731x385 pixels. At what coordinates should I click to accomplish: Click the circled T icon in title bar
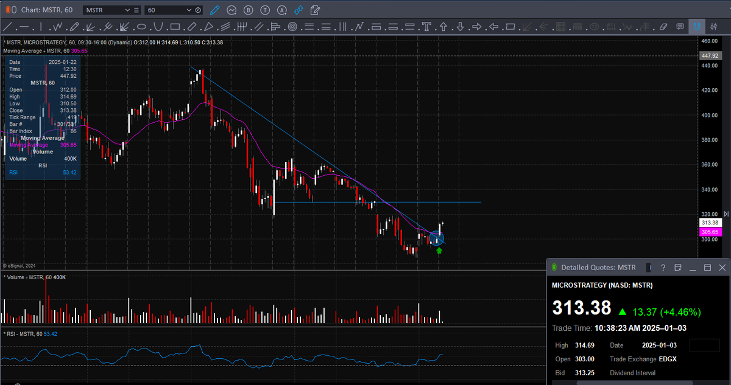coord(264,10)
